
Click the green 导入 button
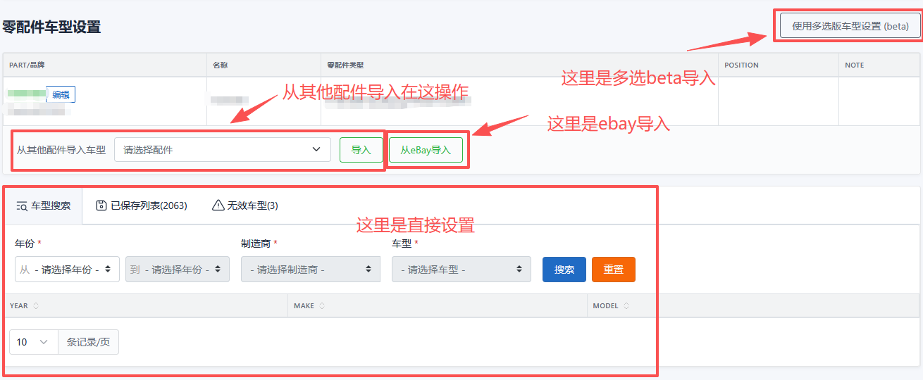(x=361, y=150)
